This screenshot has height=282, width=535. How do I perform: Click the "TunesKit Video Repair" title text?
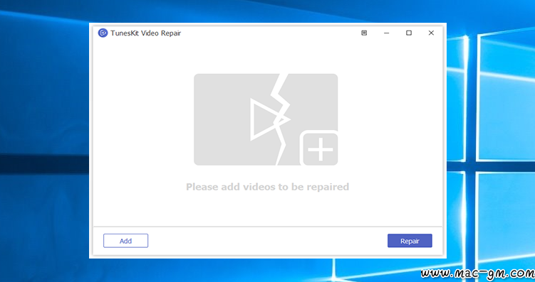pos(146,33)
